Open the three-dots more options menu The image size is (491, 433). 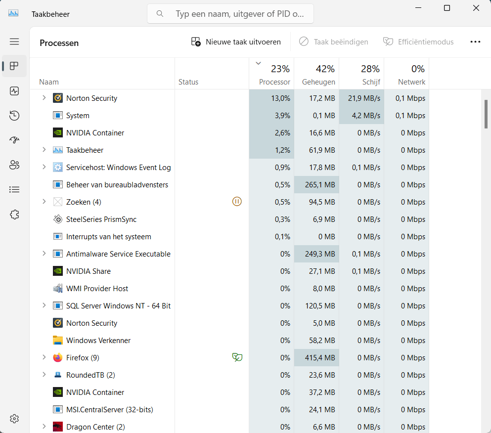(x=475, y=42)
